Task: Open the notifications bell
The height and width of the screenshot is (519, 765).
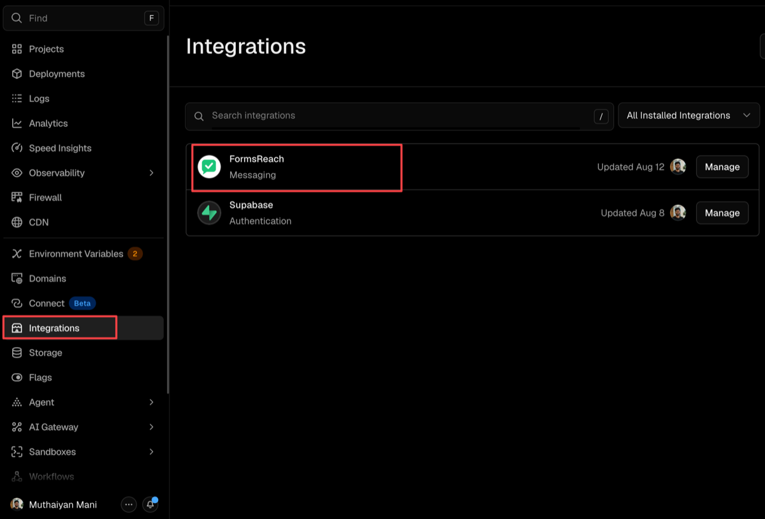Action: click(150, 504)
